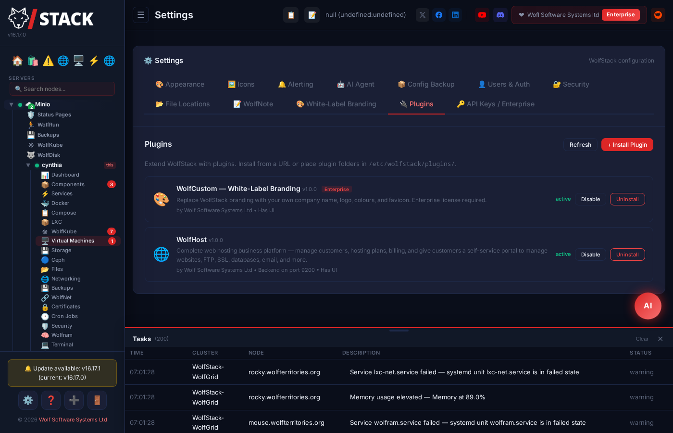Open the Alerting tab

[x=296, y=84]
